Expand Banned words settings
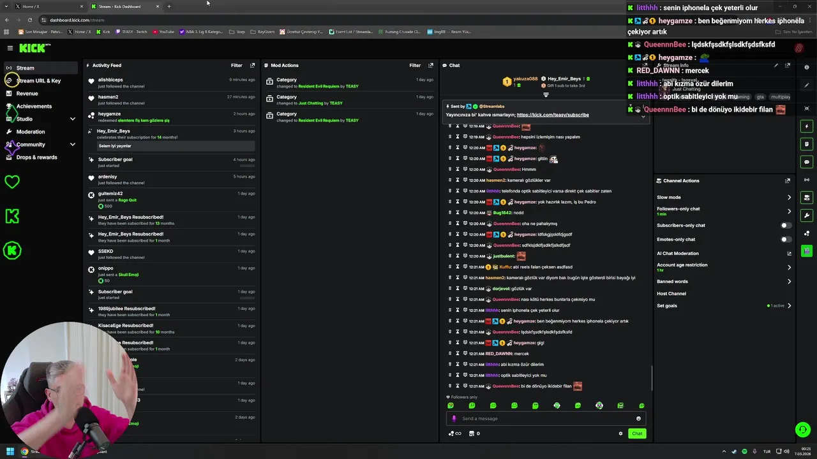Screen dimensions: 817x459 point(789,281)
